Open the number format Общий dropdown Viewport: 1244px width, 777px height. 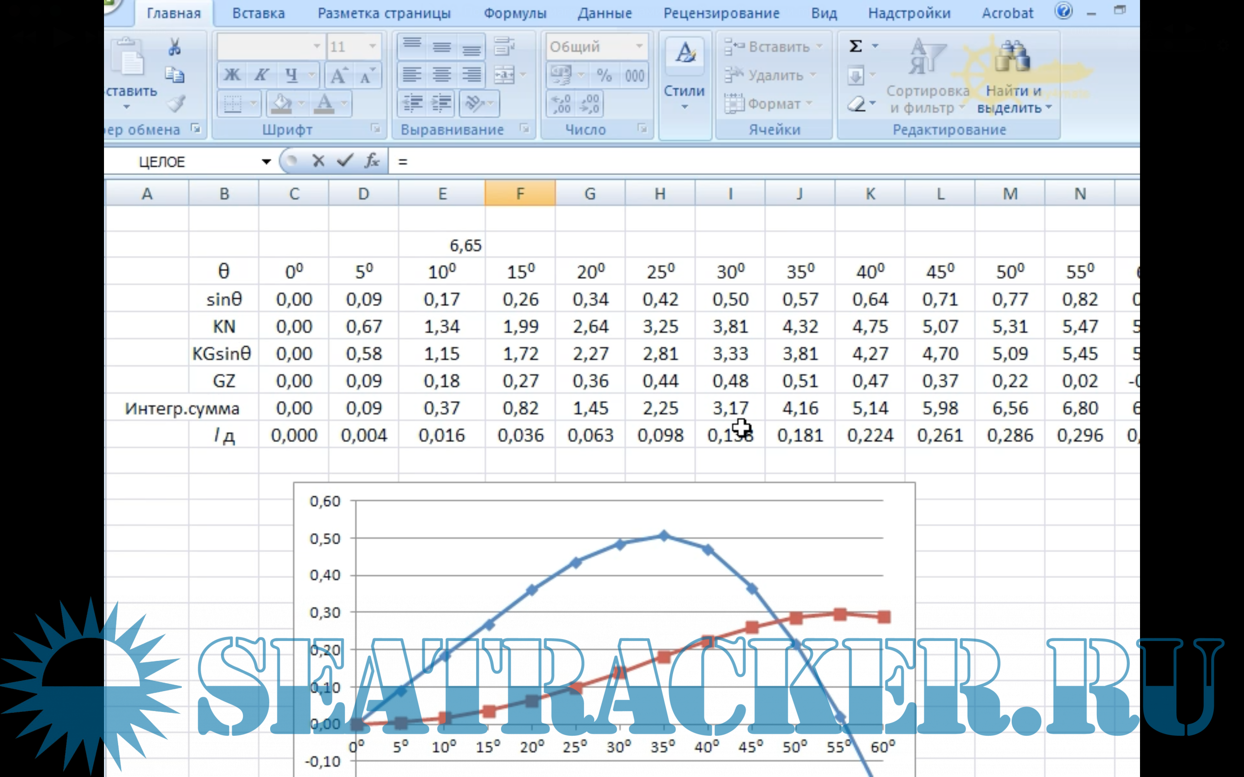point(639,47)
